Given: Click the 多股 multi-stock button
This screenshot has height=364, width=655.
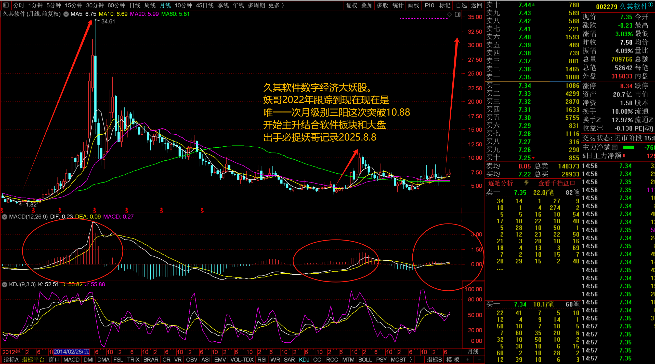Looking at the screenshot, I should (382, 5).
